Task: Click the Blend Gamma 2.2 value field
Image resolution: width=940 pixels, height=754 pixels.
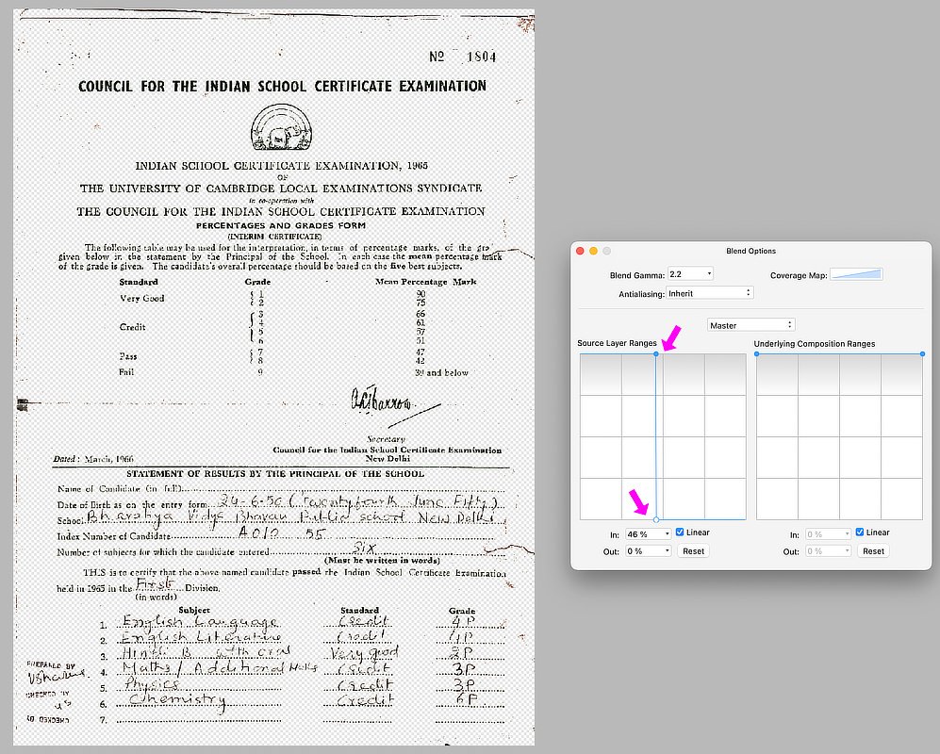Action: 686,274
